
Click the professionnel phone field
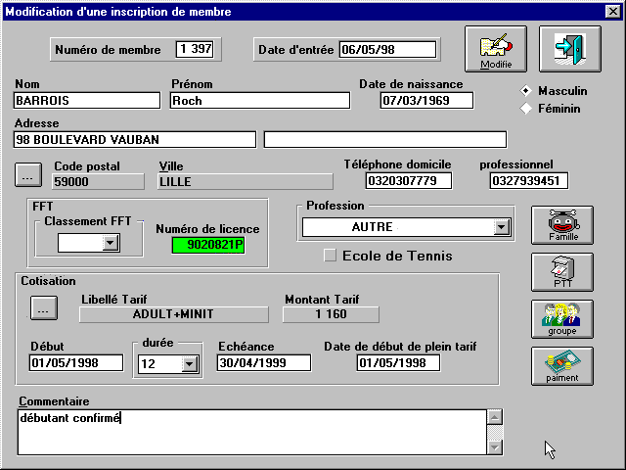(x=529, y=180)
